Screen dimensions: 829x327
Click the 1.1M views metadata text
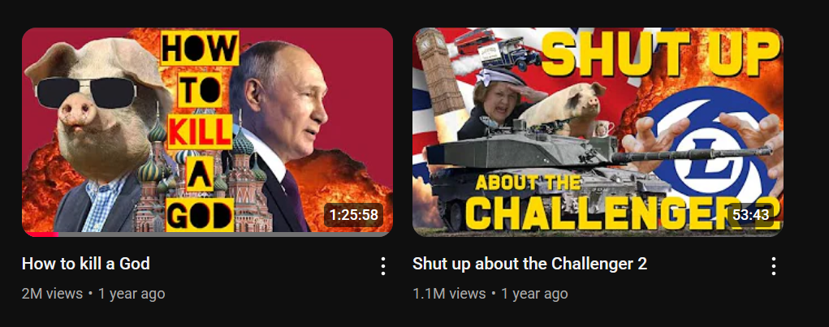point(449,294)
